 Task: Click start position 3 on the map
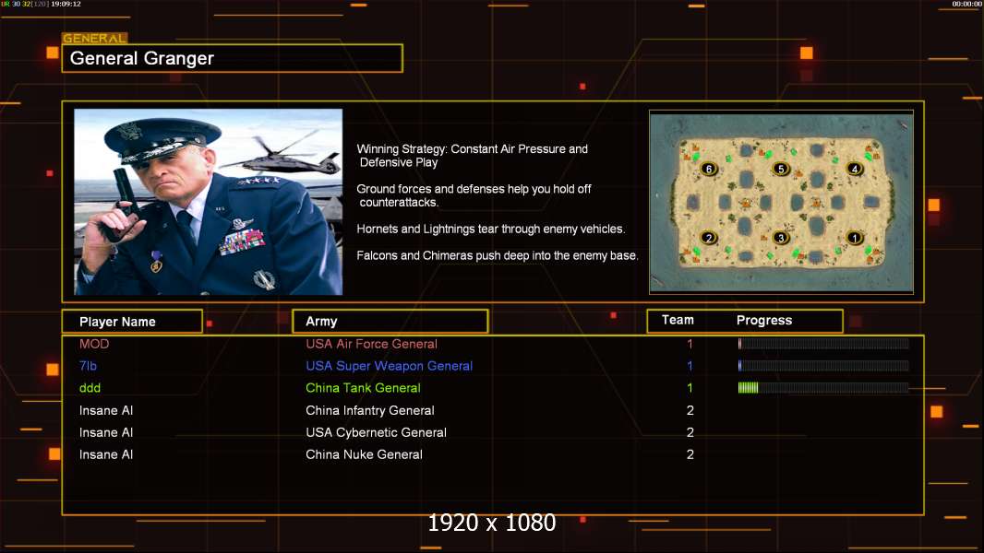tap(781, 238)
